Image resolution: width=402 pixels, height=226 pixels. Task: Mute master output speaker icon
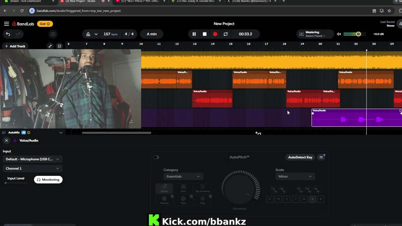339,34
